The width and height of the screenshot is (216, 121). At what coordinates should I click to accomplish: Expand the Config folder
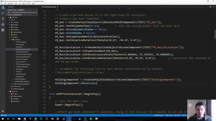pos(15,27)
